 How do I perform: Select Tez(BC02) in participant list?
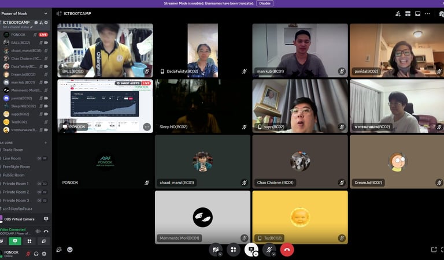click(25, 122)
